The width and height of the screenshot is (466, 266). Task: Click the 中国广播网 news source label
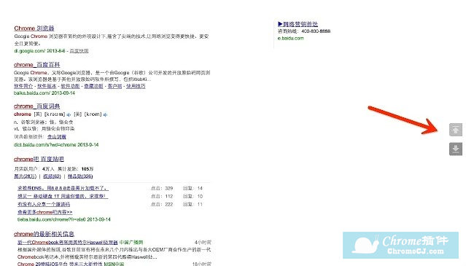pos(131,243)
